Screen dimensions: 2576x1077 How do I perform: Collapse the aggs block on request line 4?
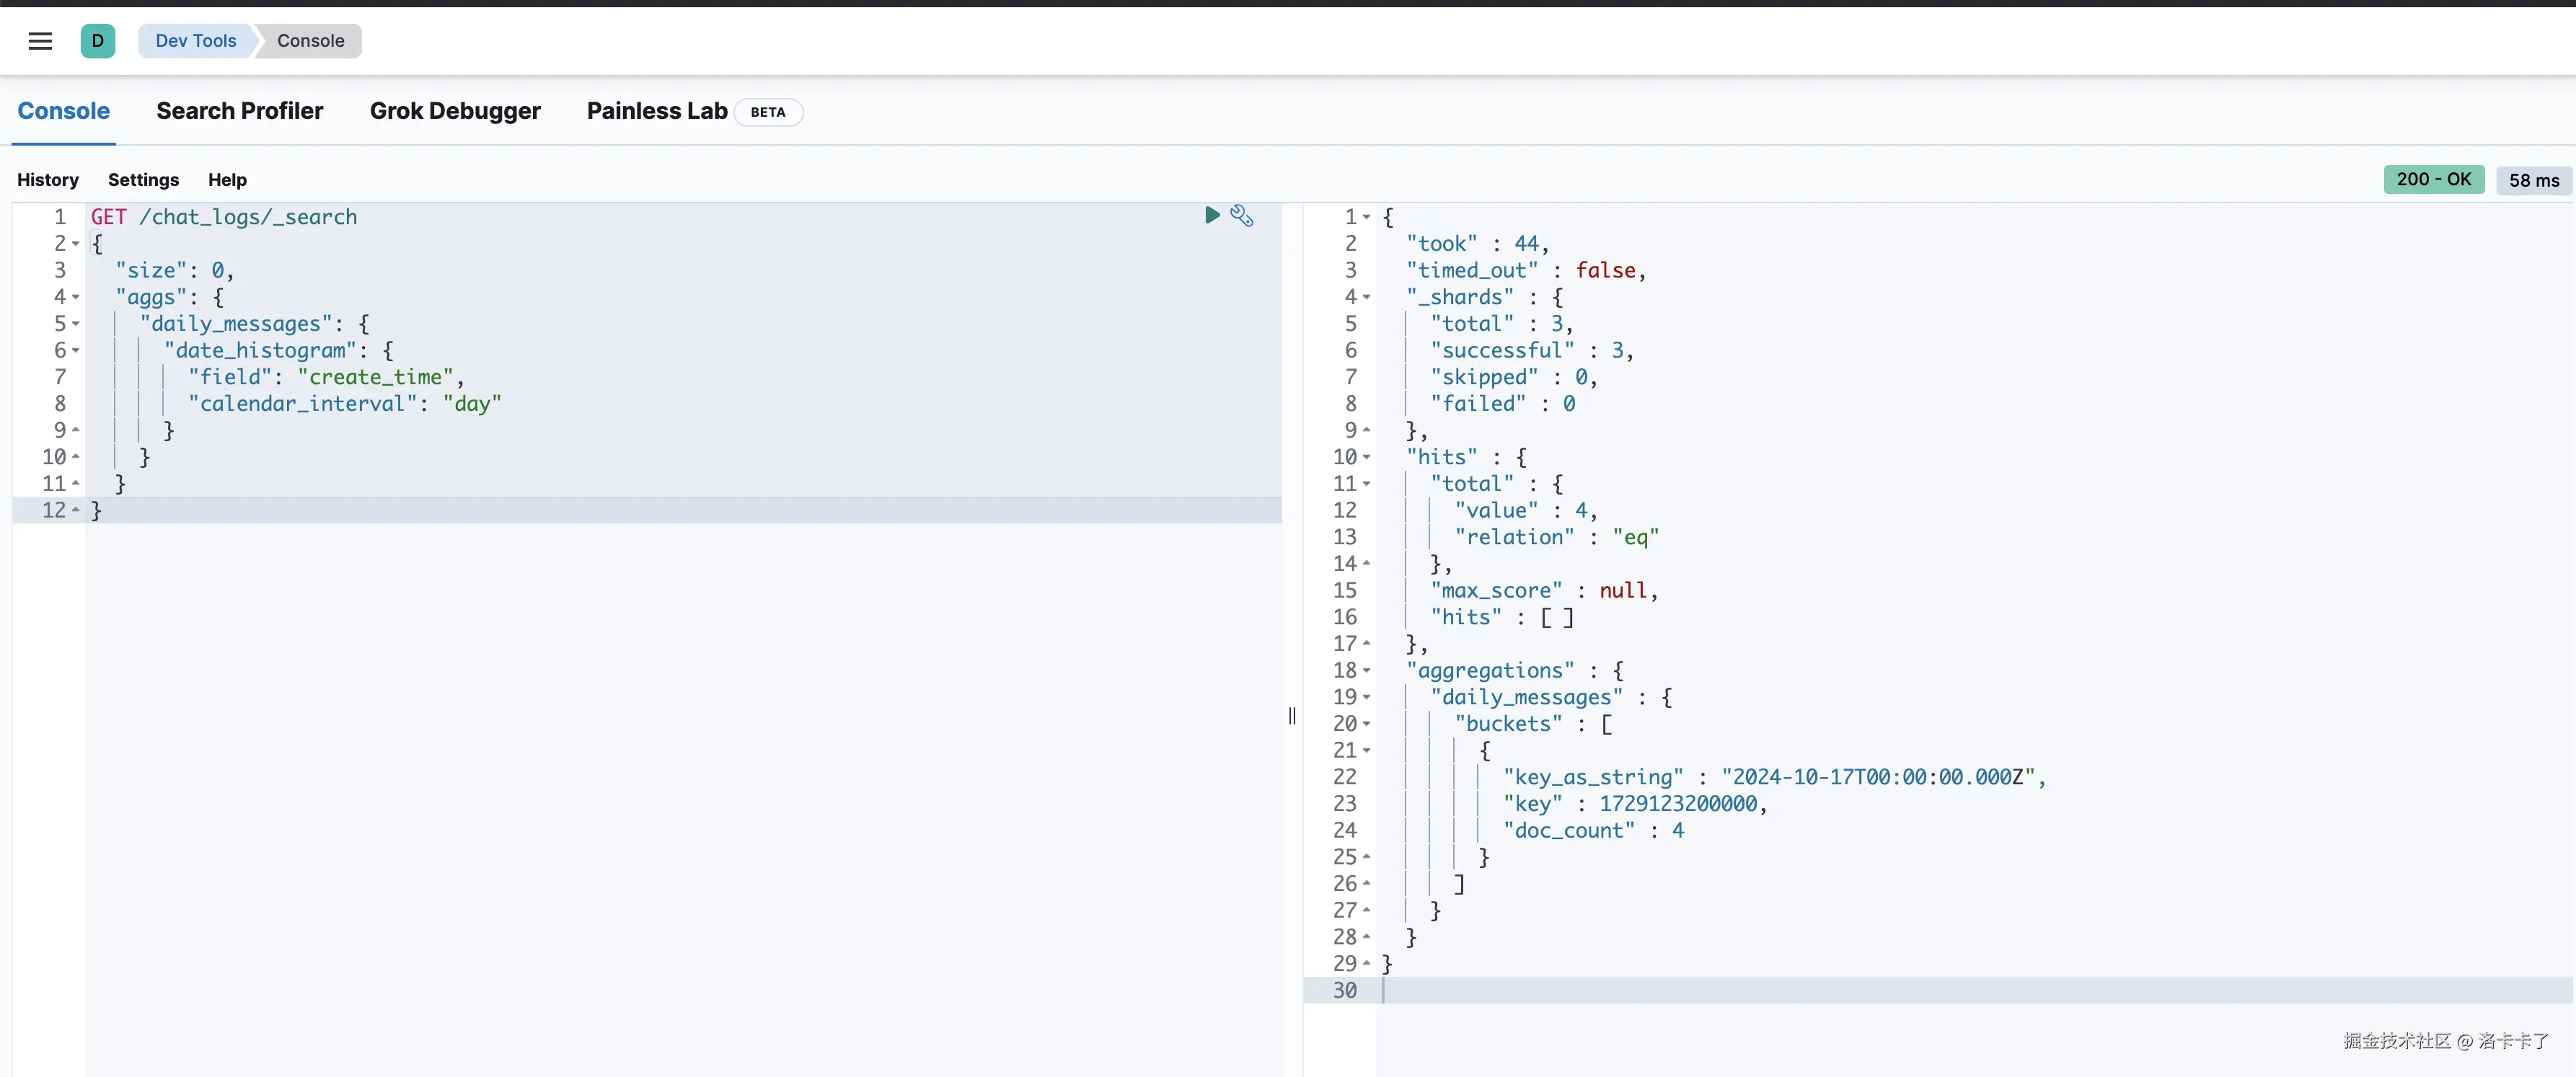click(x=76, y=297)
